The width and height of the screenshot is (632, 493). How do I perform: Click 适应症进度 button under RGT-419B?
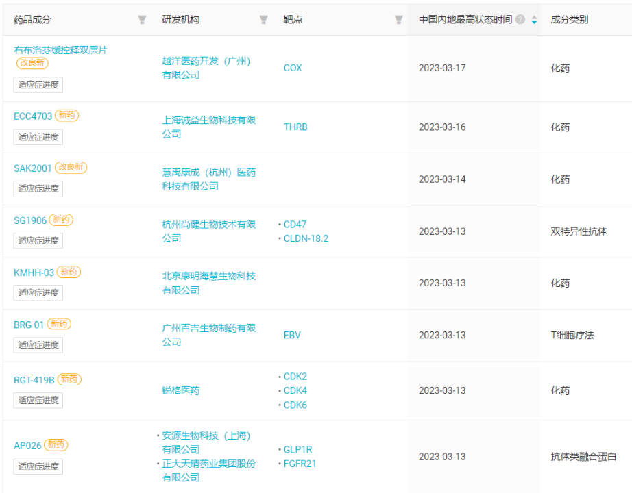(38, 401)
